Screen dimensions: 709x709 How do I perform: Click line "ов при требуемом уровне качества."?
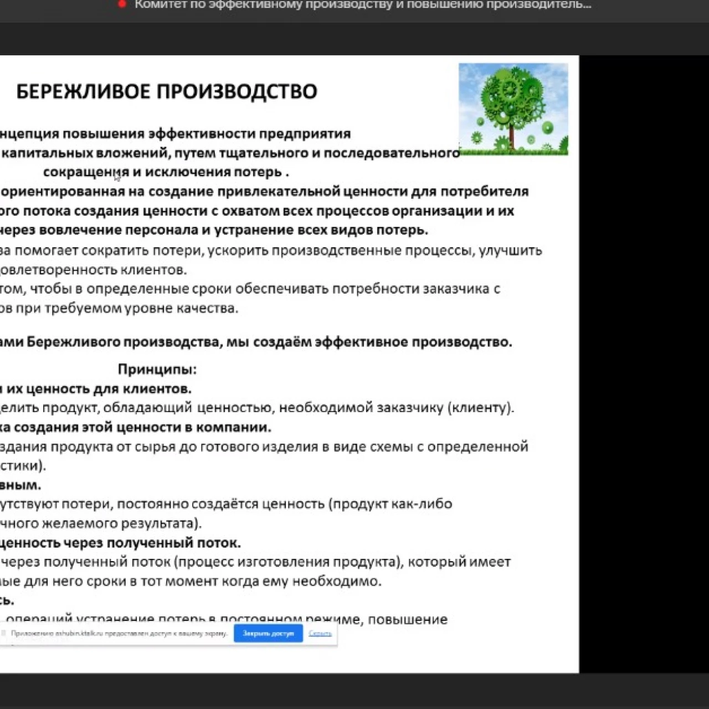point(119,309)
